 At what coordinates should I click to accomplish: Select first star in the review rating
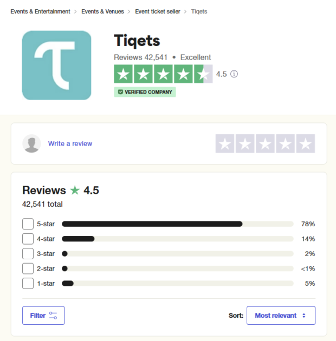225,143
